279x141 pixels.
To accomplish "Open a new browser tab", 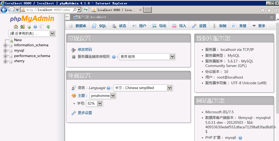I will point(147,10).
